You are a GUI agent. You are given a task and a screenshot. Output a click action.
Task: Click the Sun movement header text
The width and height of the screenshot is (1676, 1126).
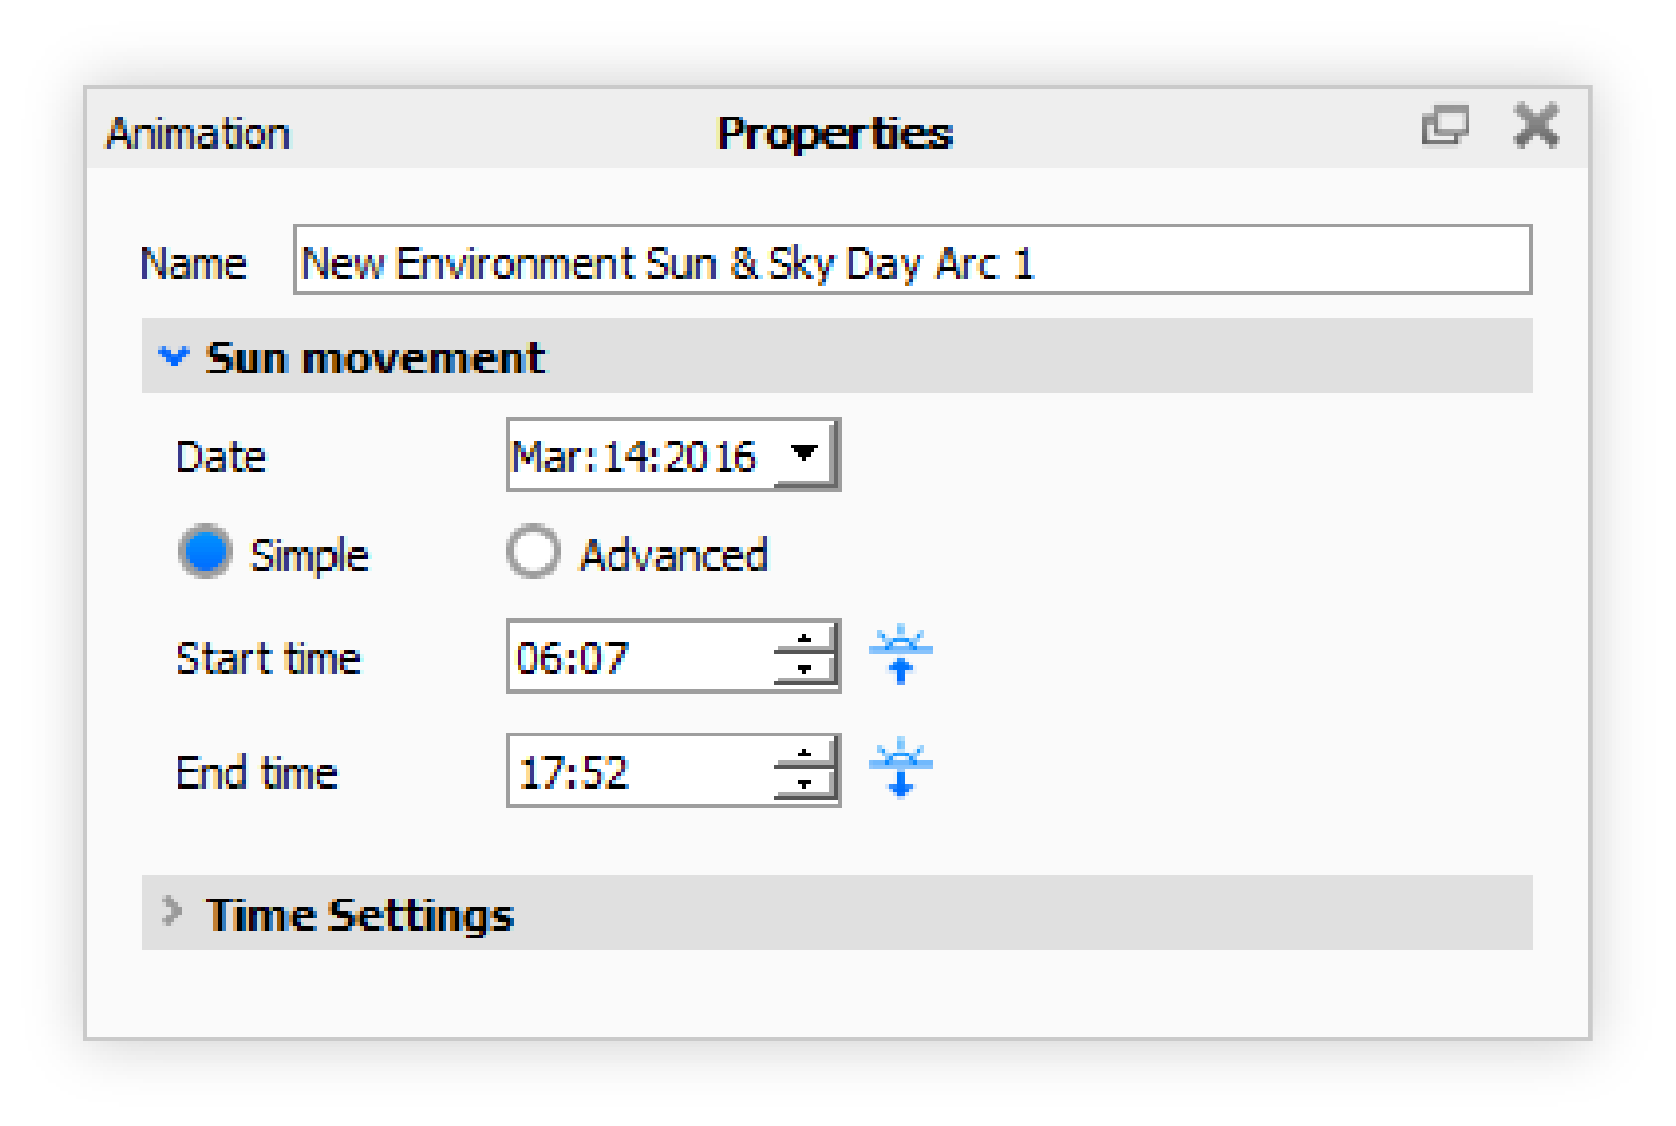tap(375, 358)
